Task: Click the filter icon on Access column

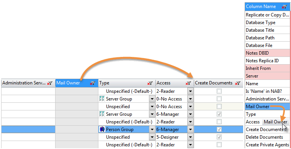Action: [188, 83]
